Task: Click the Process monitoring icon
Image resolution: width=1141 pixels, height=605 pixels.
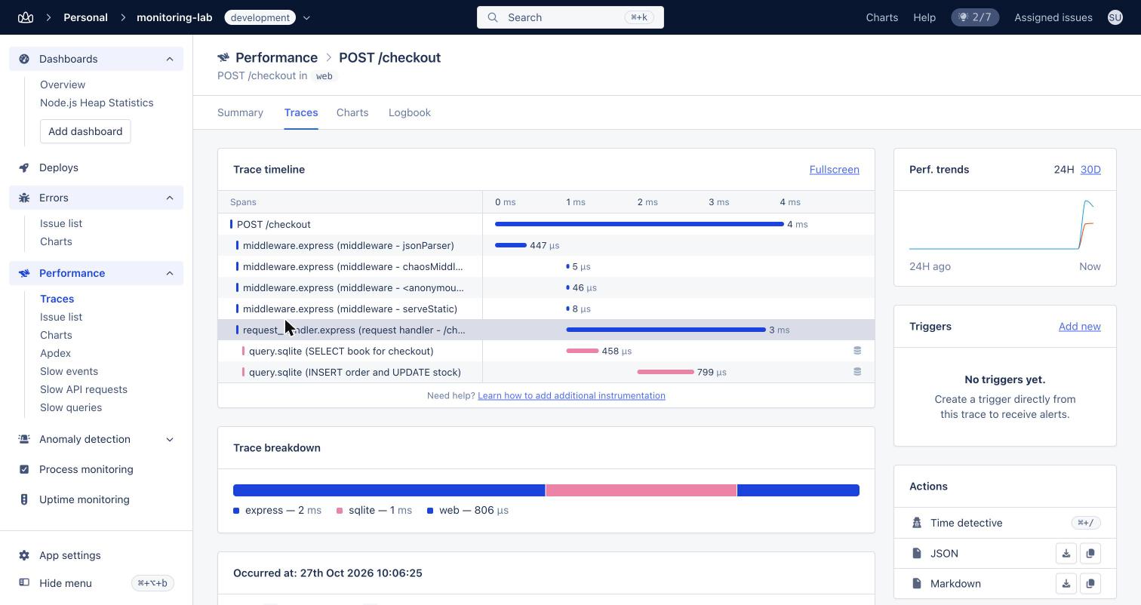Action: pyautogui.click(x=24, y=469)
